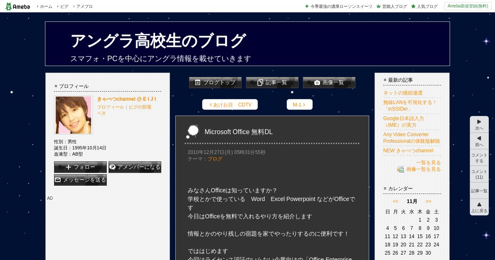Image resolution: width=495 pixels, height=260 pixels.
Task: Open ペタ link
Action: tap(101, 113)
